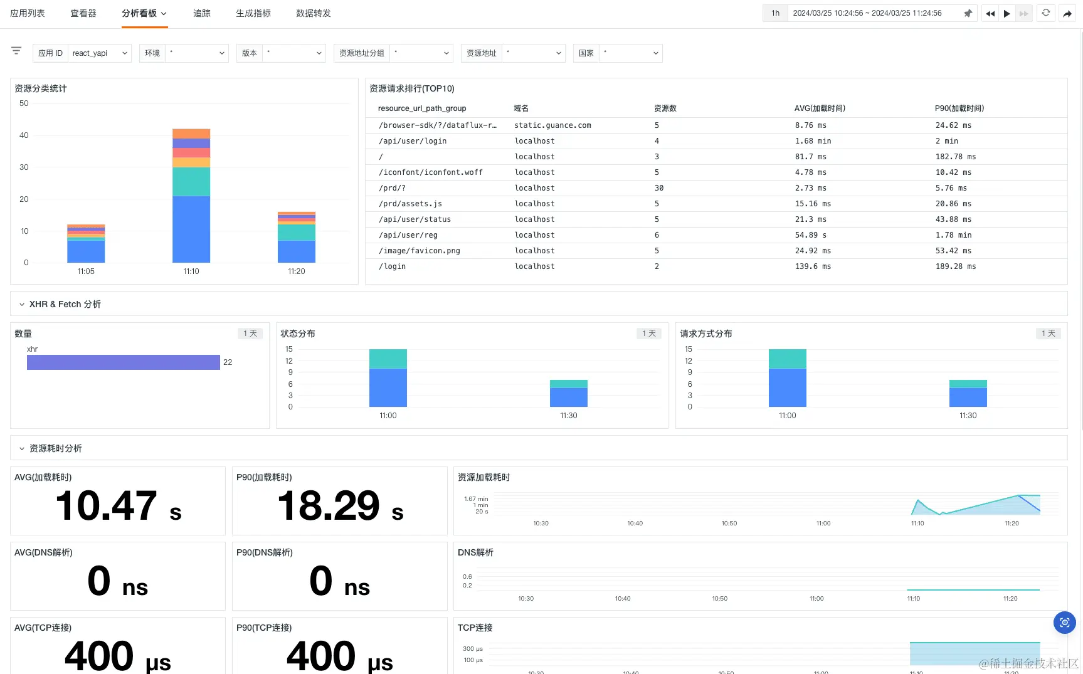Click the static.guance.com domain cell

pyautogui.click(x=552, y=125)
